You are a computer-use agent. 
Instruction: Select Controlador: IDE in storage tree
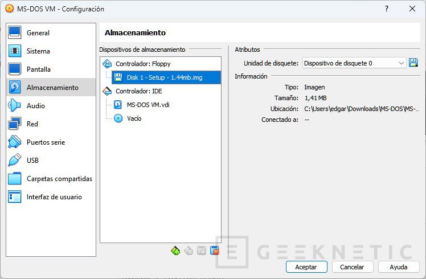[140, 91]
